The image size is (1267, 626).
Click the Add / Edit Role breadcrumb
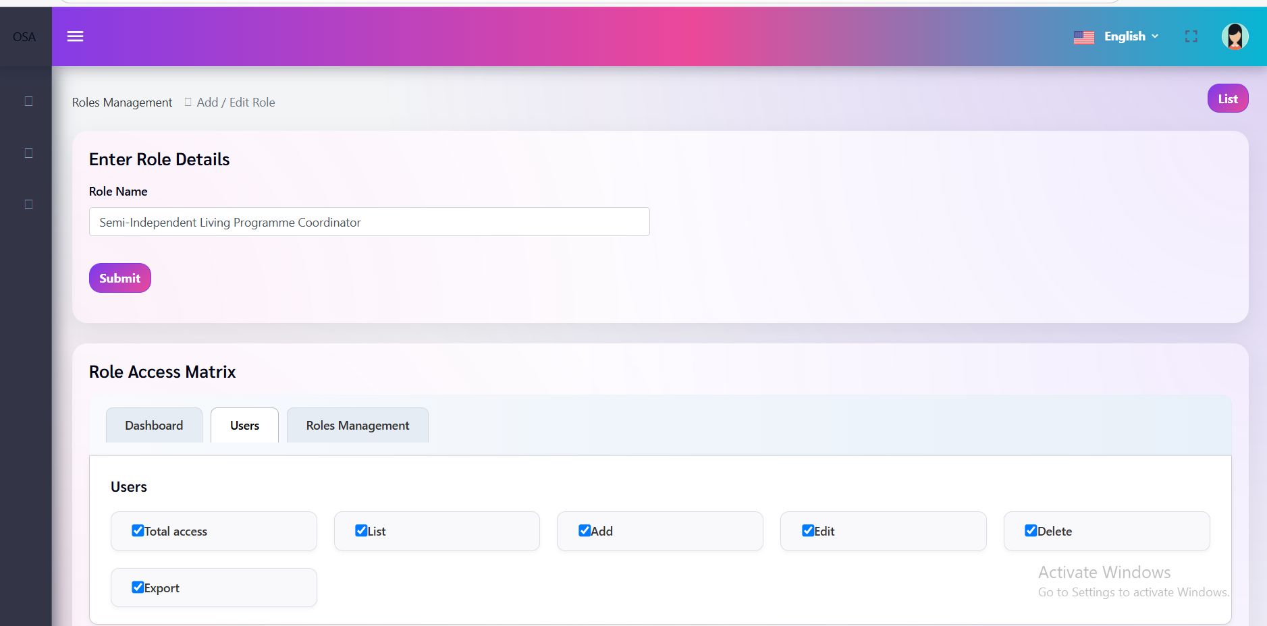[x=236, y=103]
